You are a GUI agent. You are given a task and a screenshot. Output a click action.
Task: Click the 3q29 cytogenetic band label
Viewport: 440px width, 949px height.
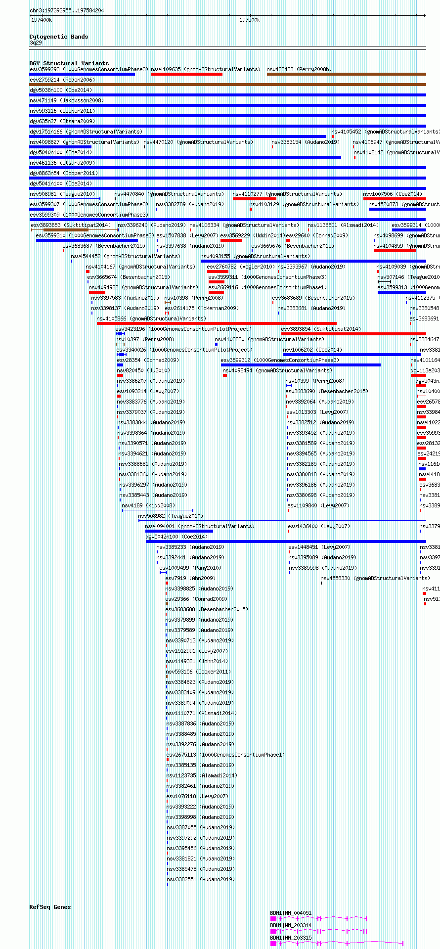(x=36, y=43)
